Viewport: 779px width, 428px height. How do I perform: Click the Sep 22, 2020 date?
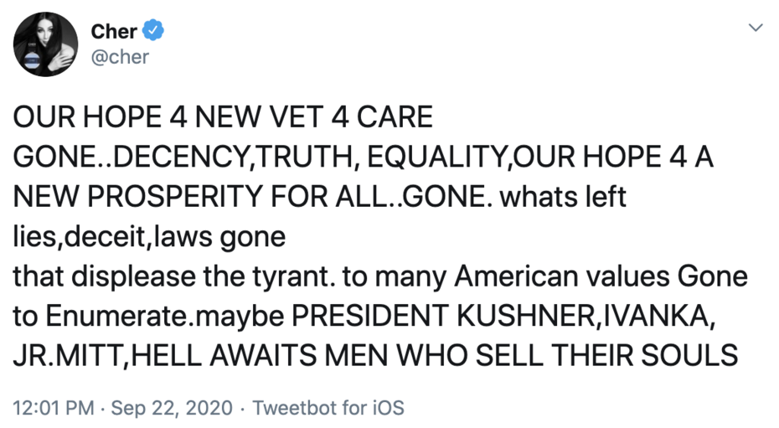pyautogui.click(x=171, y=408)
